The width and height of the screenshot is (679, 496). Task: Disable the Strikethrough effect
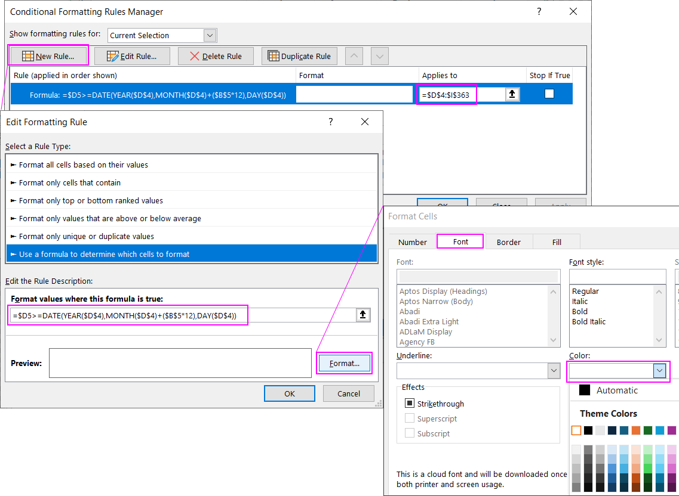point(410,404)
